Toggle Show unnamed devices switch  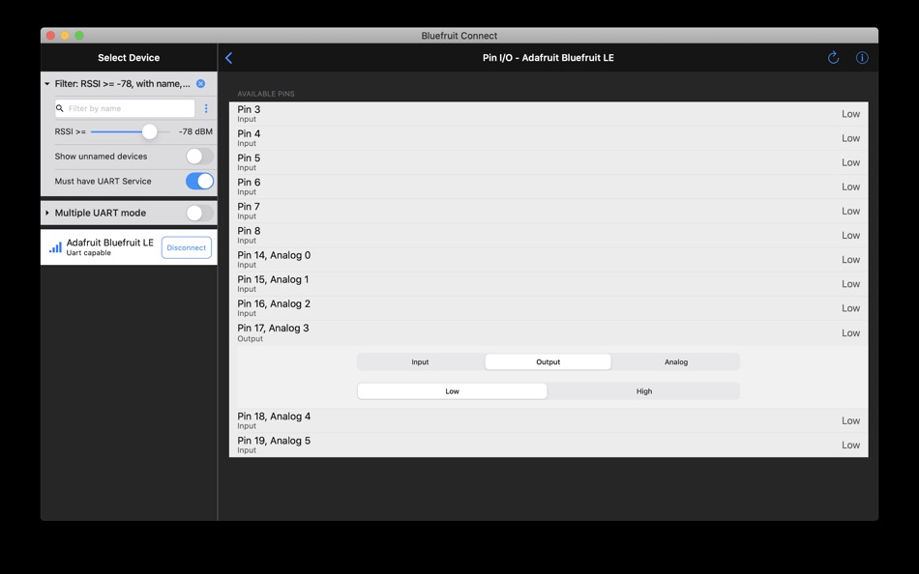pos(199,157)
